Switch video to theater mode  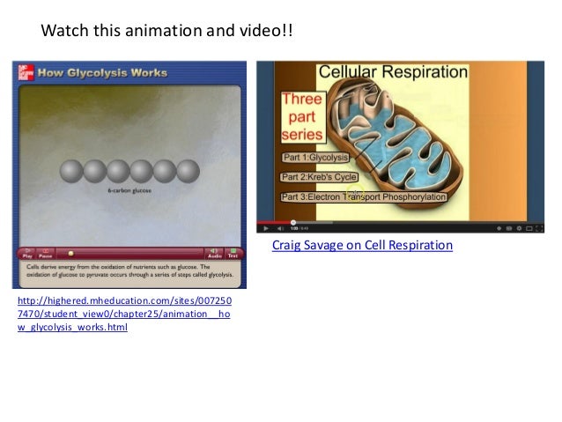tap(529, 228)
